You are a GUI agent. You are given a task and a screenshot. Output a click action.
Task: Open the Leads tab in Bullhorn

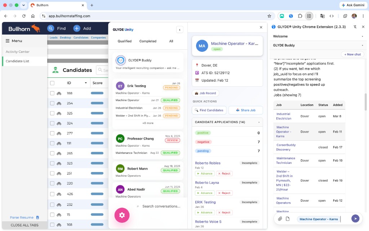(x=53, y=37)
